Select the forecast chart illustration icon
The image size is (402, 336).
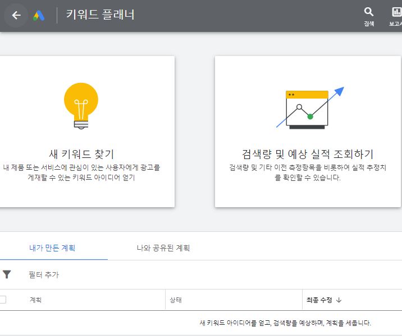tap(310, 108)
